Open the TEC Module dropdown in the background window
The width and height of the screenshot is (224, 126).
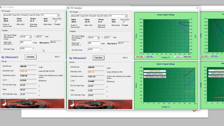point(58,15)
